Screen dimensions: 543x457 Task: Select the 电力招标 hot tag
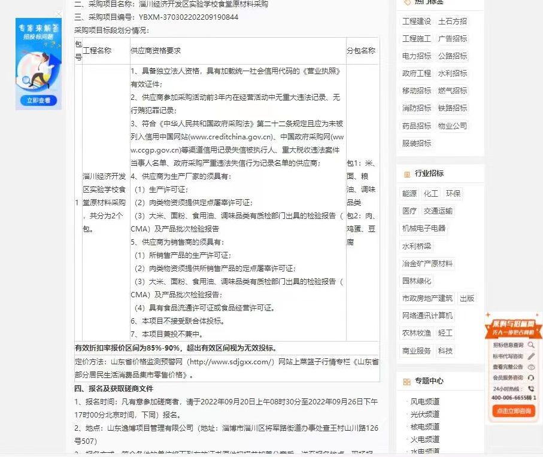pyautogui.click(x=417, y=56)
